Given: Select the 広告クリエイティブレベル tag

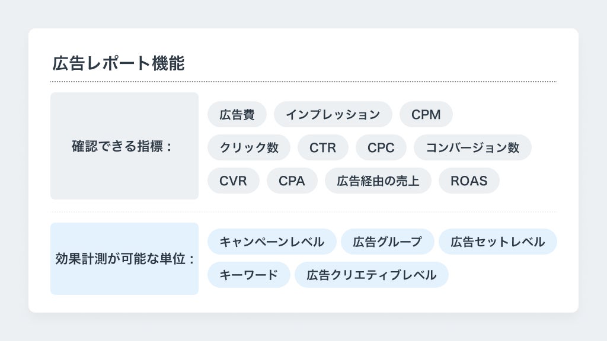Looking at the screenshot, I should coord(371,275).
